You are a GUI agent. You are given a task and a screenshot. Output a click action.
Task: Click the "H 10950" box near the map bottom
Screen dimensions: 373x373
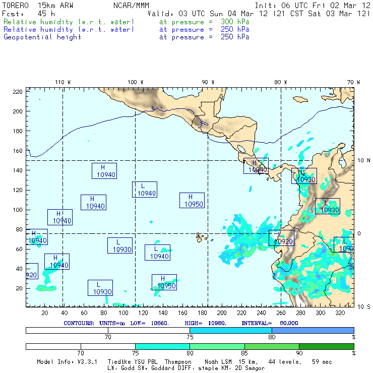click(164, 282)
